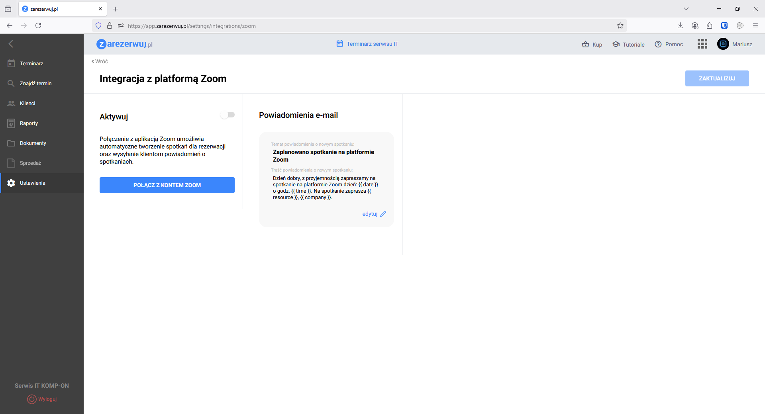Click the Kup basket icon
765x414 pixels.
(585, 44)
